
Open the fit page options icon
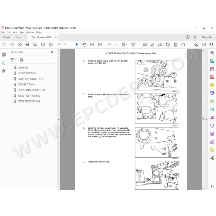(124, 44)
